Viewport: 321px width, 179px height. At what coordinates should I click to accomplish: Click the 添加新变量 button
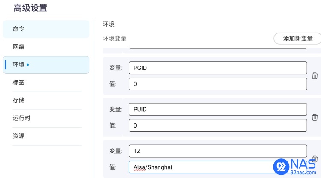tap(297, 38)
